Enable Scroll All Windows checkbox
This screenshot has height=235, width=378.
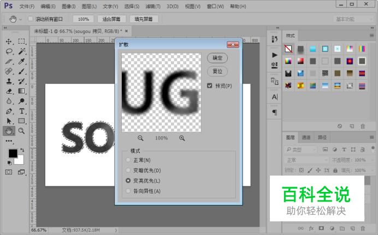(31, 19)
